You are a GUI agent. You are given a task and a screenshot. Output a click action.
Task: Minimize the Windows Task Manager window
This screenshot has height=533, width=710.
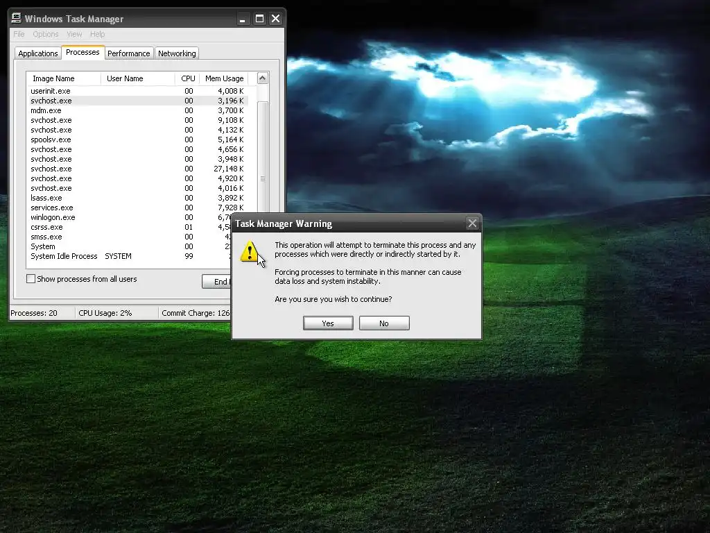pyautogui.click(x=243, y=19)
